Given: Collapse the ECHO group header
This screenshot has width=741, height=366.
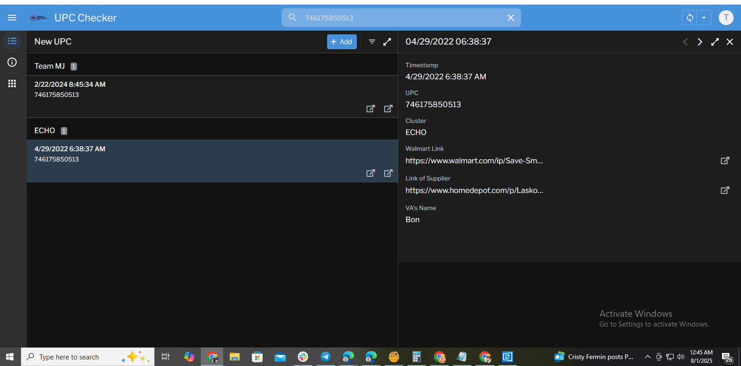Looking at the screenshot, I should pyautogui.click(x=45, y=131).
